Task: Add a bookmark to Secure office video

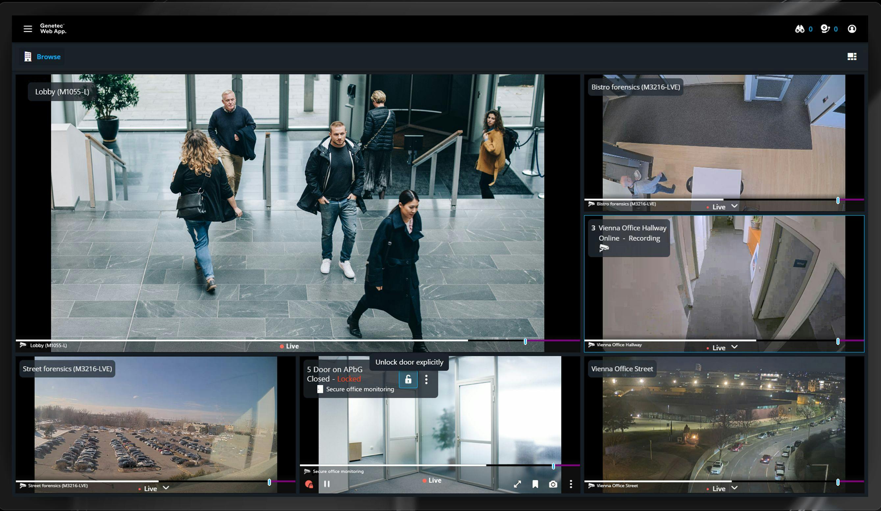Action: pos(535,484)
